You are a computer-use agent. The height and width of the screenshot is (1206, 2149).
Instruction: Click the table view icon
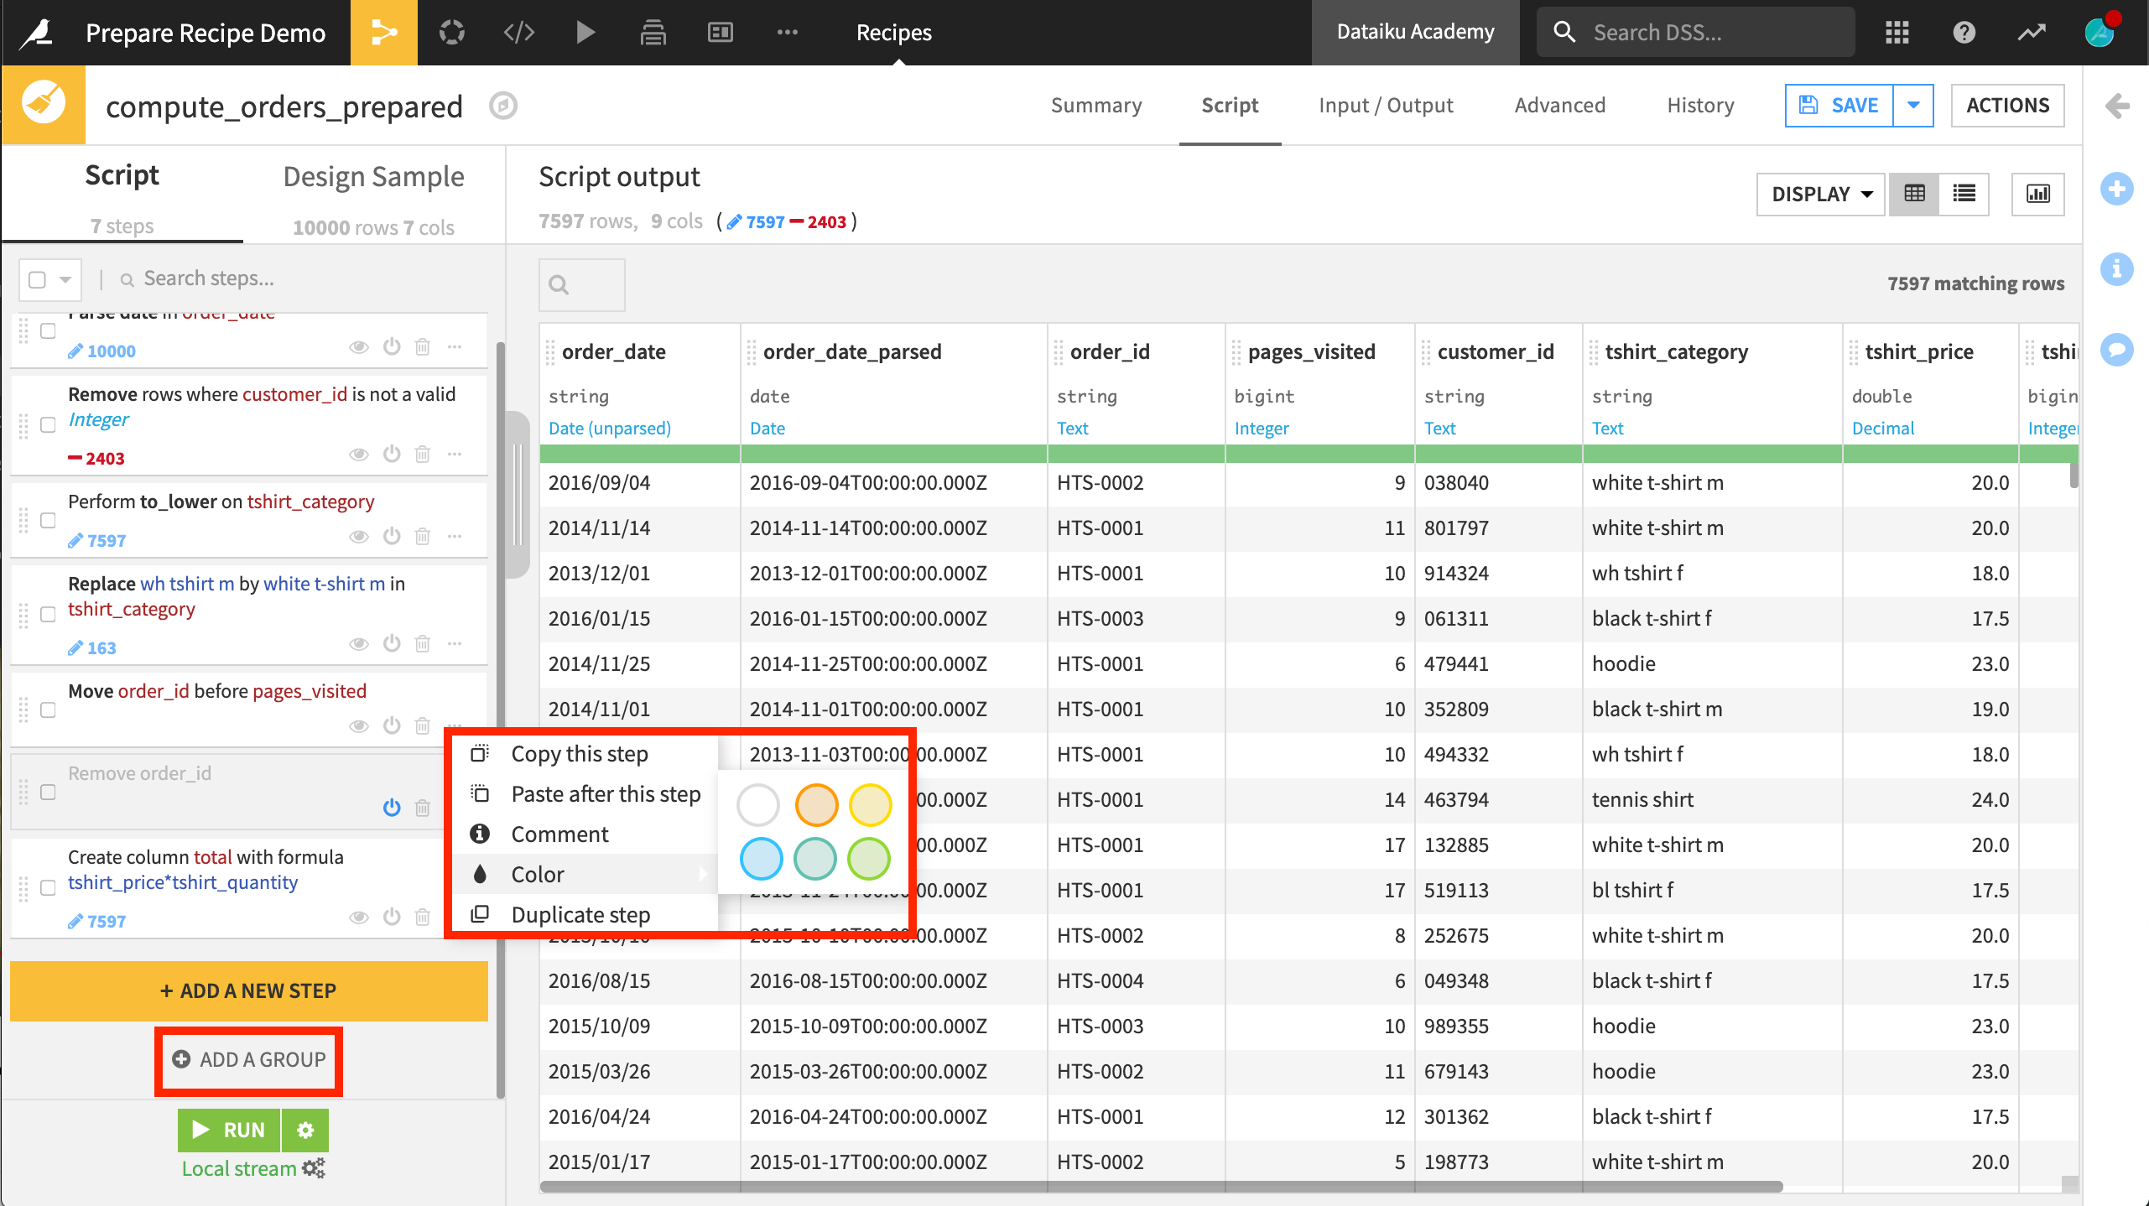(1916, 194)
